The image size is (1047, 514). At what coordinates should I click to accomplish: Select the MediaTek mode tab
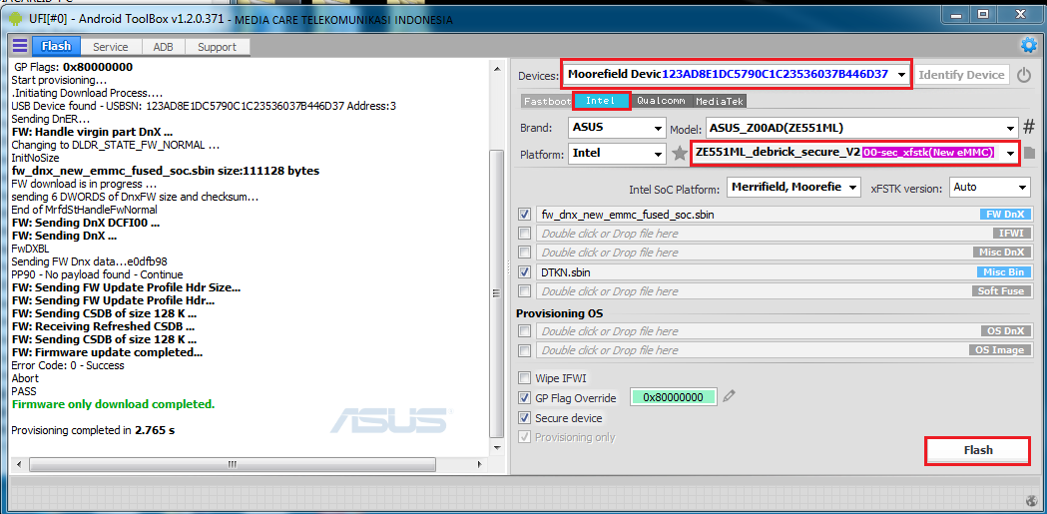click(720, 102)
